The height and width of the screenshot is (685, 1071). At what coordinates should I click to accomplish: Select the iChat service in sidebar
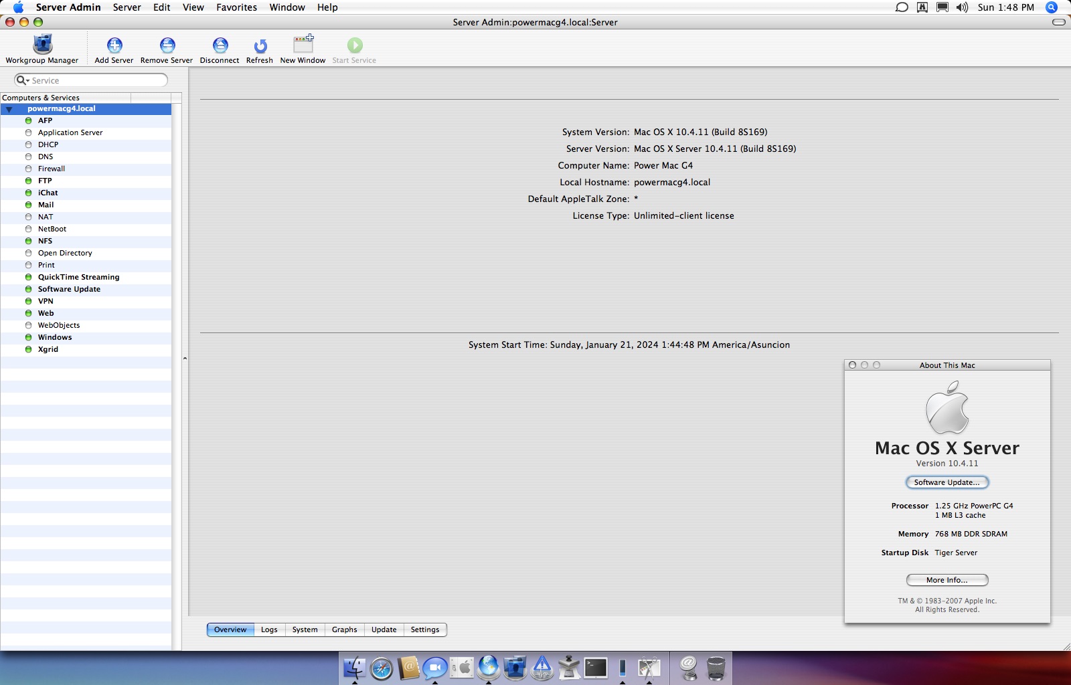[x=86, y=193]
